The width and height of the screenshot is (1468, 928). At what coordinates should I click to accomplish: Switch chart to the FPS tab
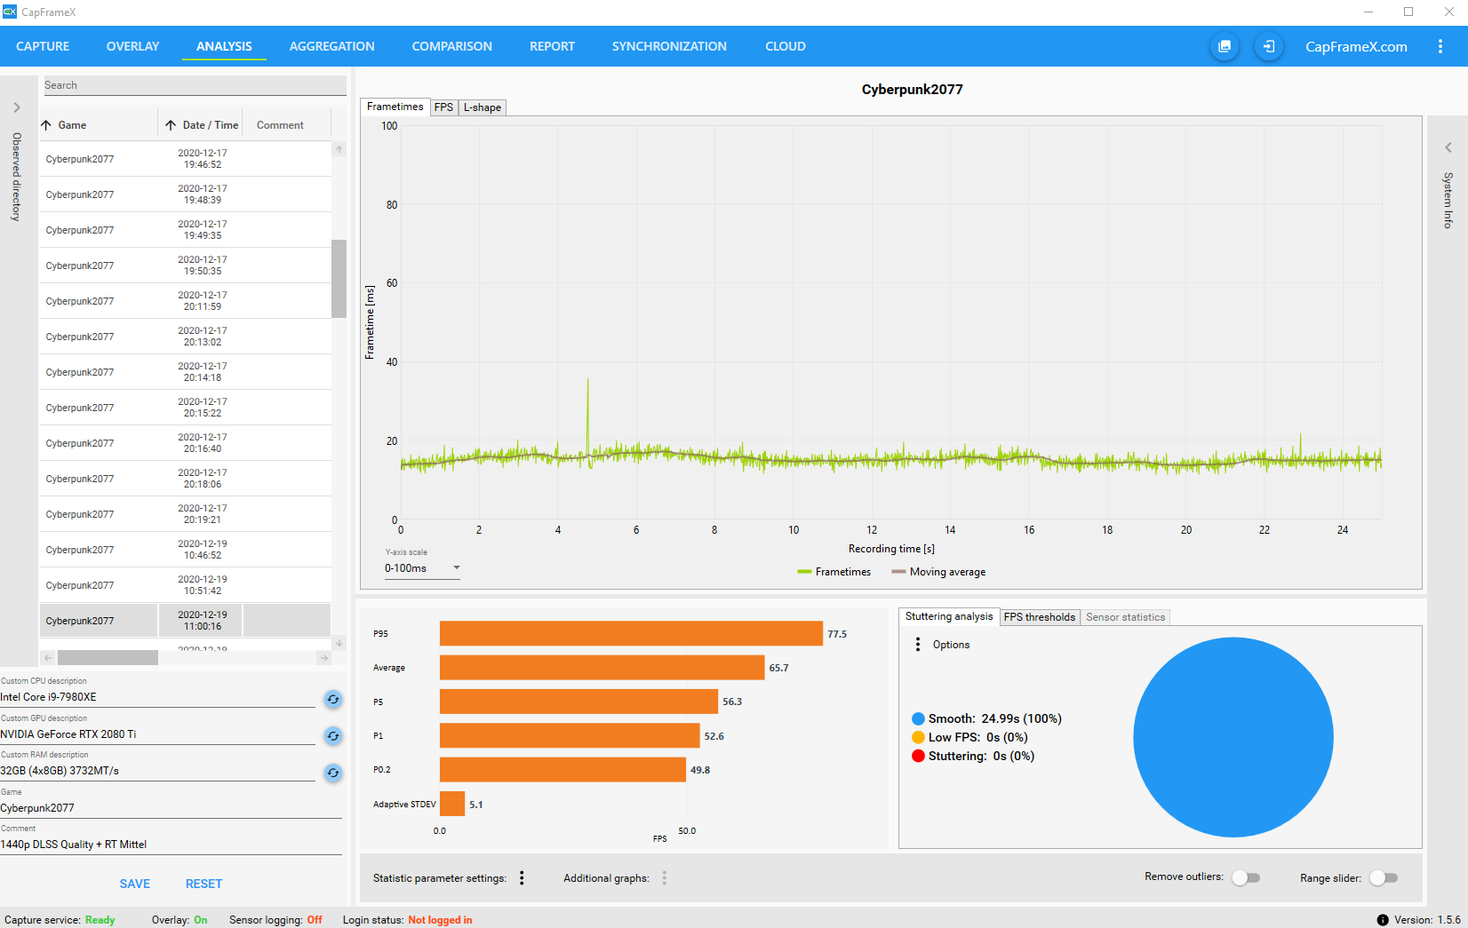(x=443, y=107)
